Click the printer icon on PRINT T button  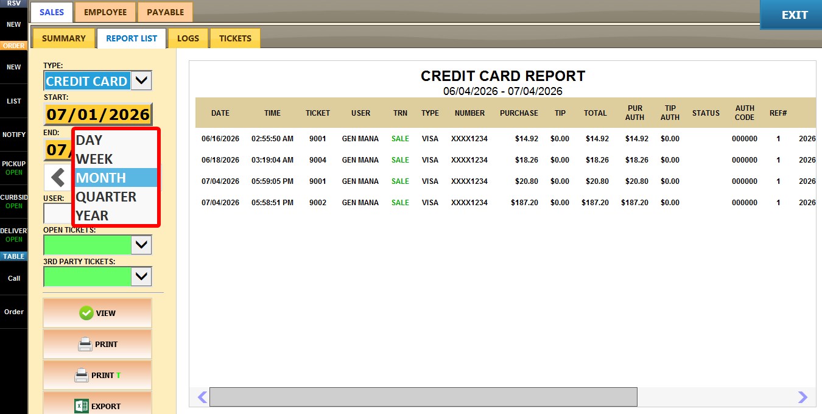[82, 375]
